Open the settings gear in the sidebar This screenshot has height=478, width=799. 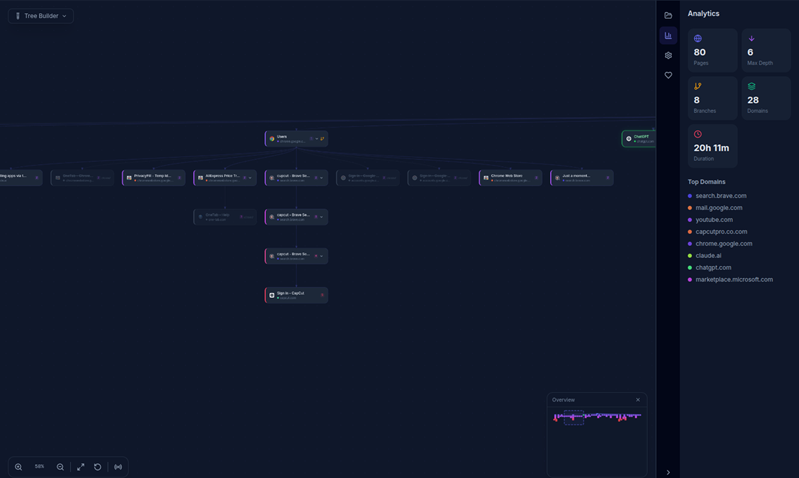(668, 55)
